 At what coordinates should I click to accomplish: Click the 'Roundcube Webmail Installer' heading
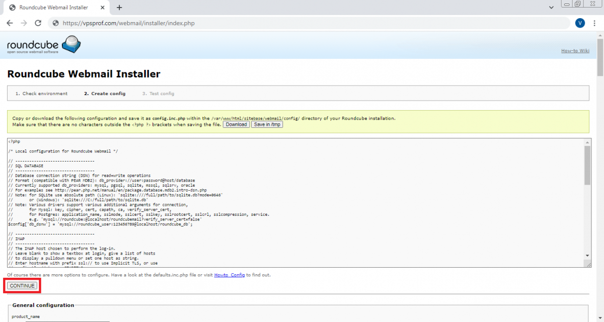84,74
